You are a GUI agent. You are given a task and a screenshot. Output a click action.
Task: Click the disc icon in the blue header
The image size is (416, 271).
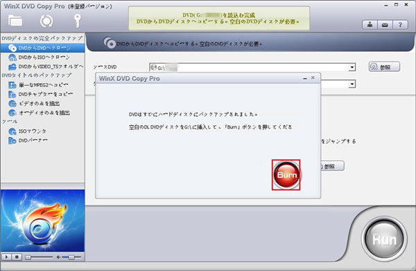click(110, 43)
